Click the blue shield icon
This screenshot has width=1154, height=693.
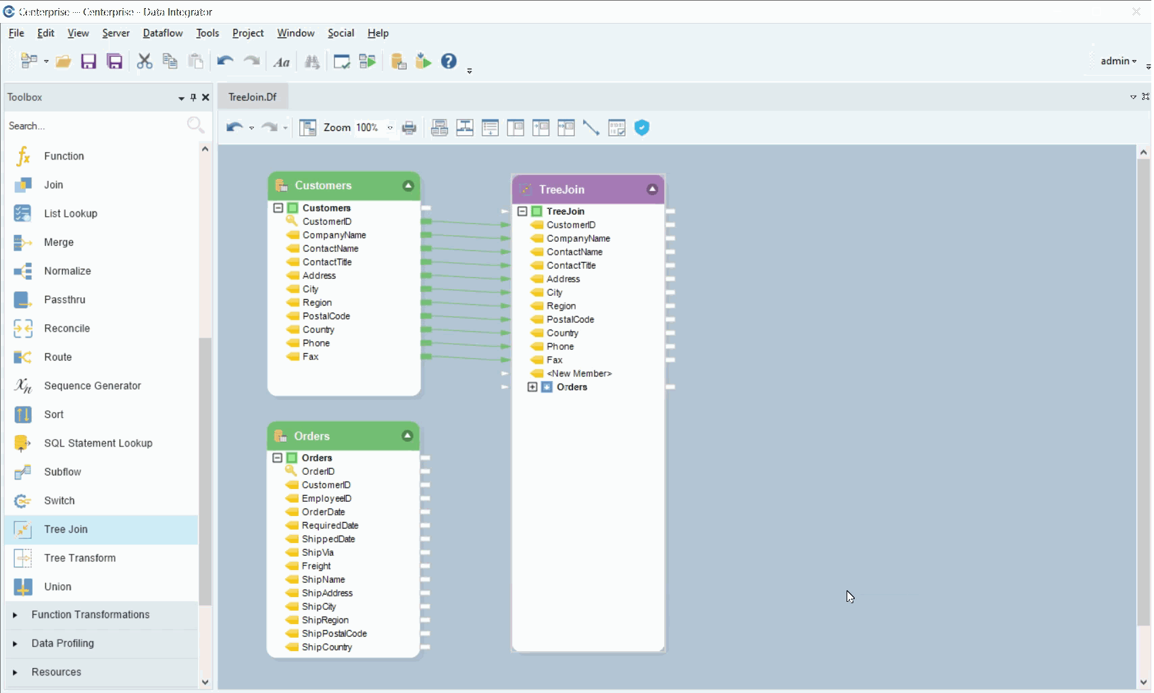tap(642, 128)
